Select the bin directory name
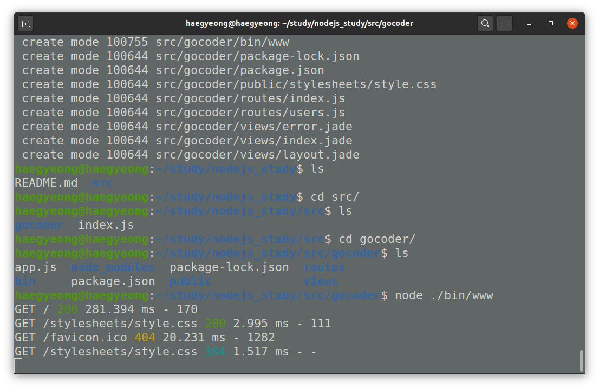 coord(24,281)
